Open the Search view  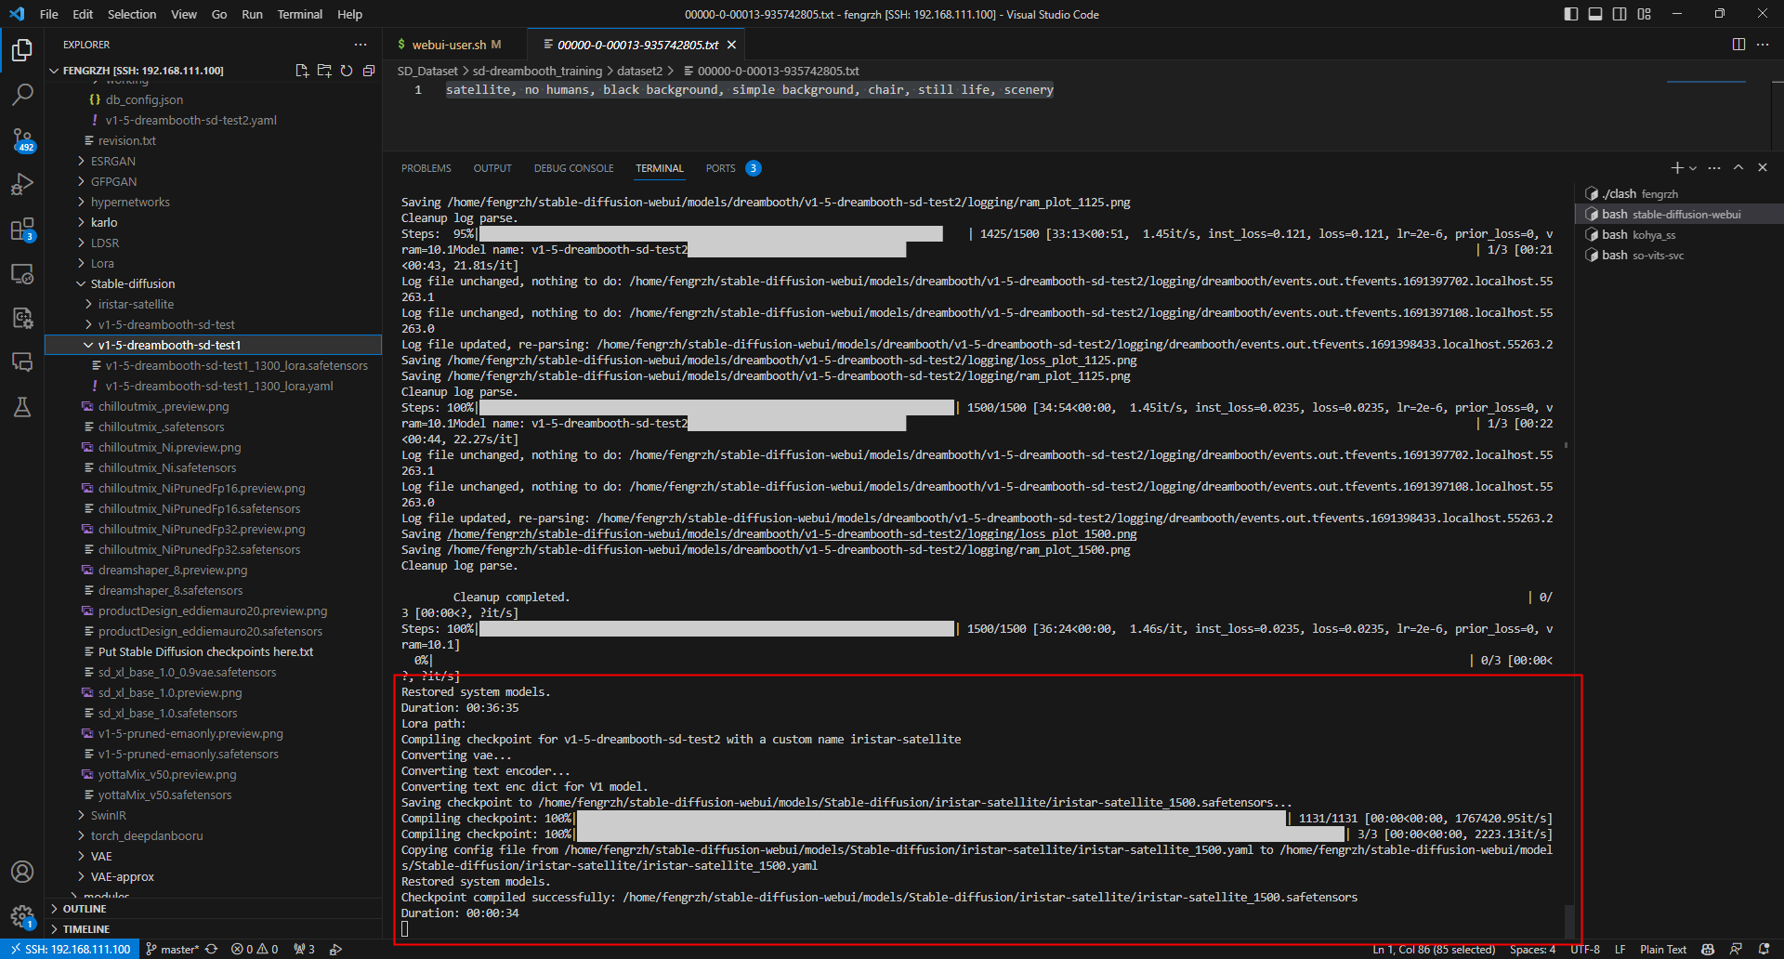(22, 94)
